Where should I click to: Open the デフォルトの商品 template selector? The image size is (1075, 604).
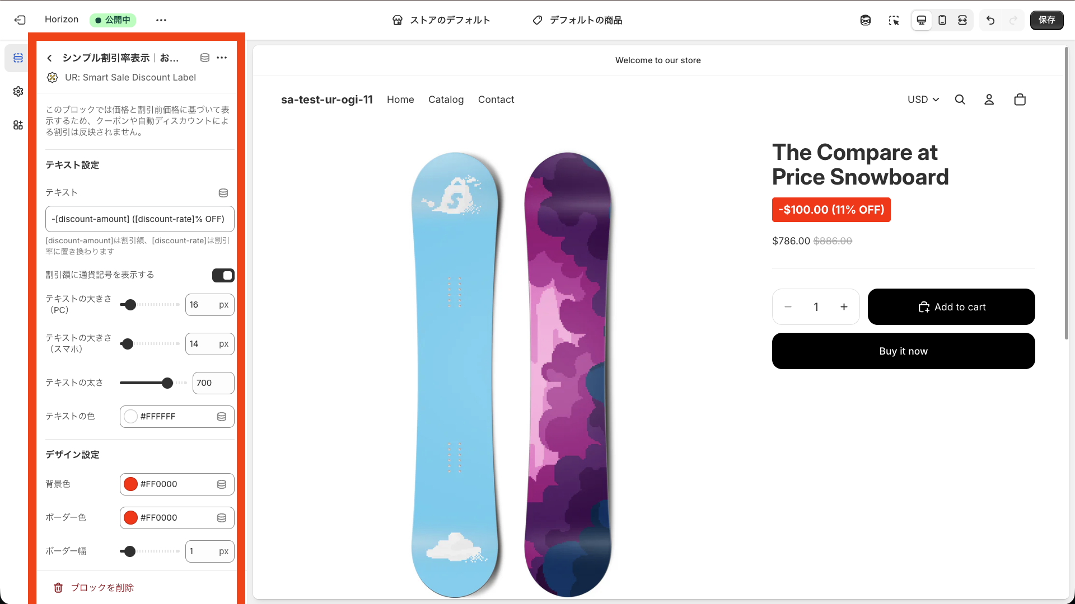click(x=577, y=20)
